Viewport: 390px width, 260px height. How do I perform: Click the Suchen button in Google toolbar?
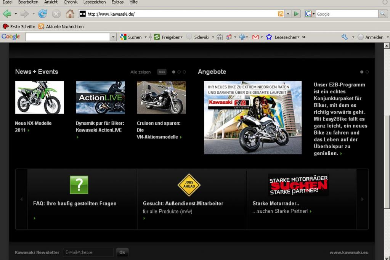click(x=131, y=37)
